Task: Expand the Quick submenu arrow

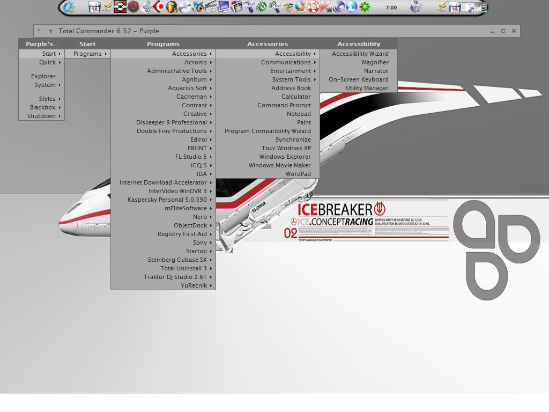Action: pyautogui.click(x=60, y=62)
